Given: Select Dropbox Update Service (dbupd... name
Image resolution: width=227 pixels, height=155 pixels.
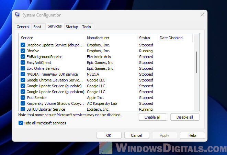Looking at the screenshot, I should coord(55,45).
